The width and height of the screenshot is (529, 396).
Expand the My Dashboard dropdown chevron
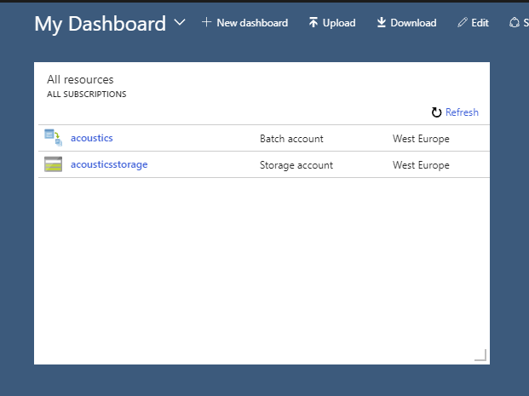[x=180, y=23]
